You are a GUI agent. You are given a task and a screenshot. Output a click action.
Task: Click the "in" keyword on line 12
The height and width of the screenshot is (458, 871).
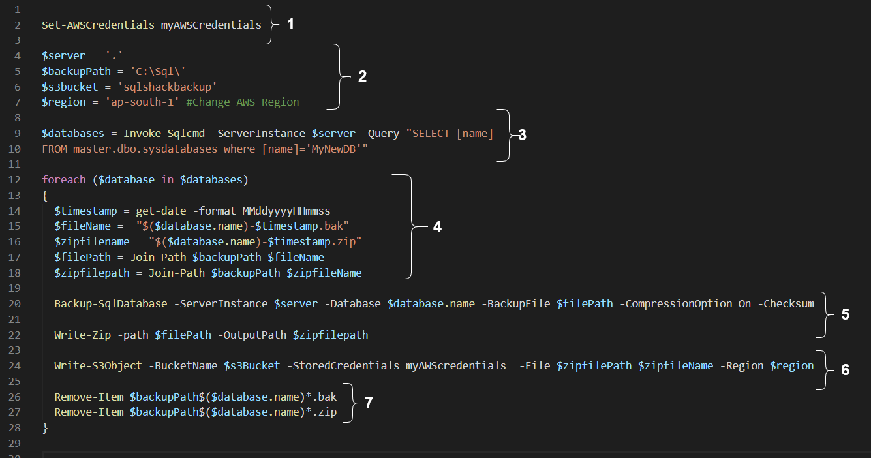point(167,179)
